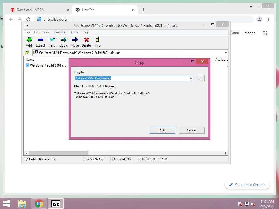Image resolution: width=279 pixels, height=209 pixels.
Task: Choose the Copy toolbar icon in 7-Zip
Action: tap(63, 42)
